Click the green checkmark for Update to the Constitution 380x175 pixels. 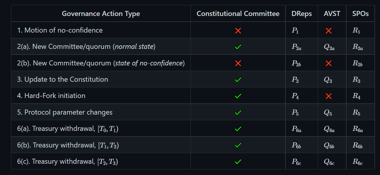[238, 80]
